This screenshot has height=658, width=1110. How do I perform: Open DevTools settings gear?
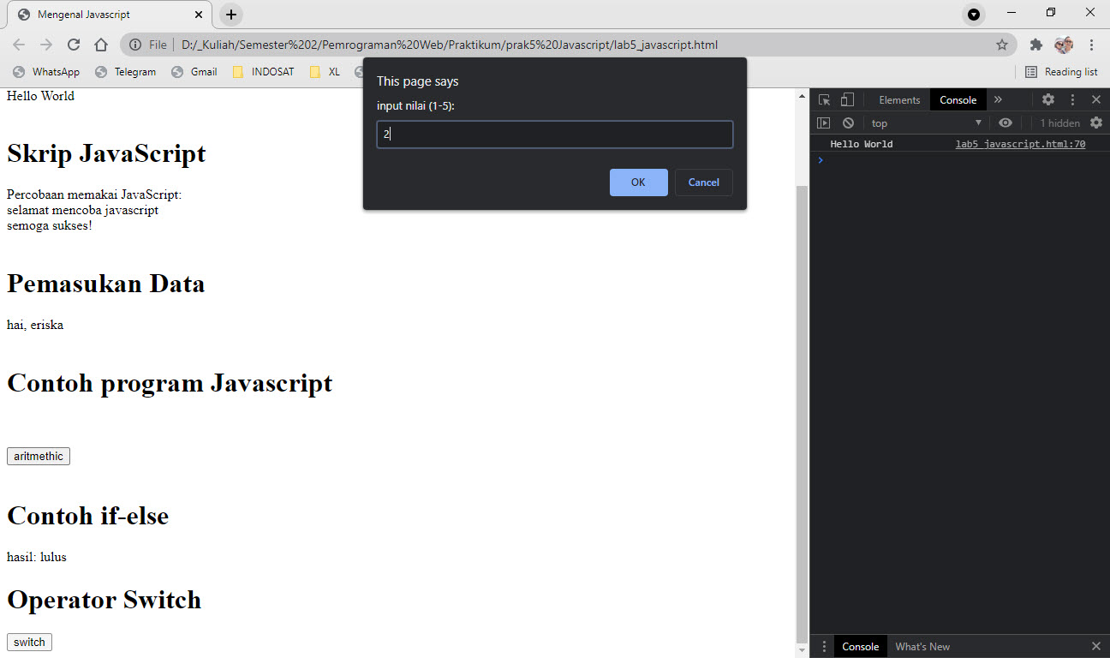click(1048, 99)
